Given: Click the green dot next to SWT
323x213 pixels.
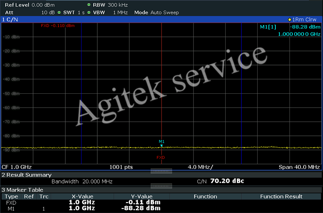Looking at the screenshot, I should point(59,13).
